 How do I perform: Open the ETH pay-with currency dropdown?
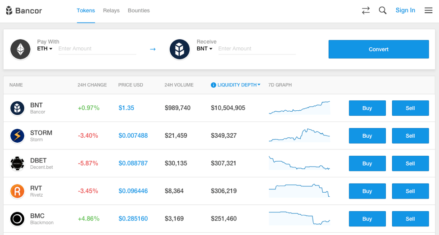45,49
